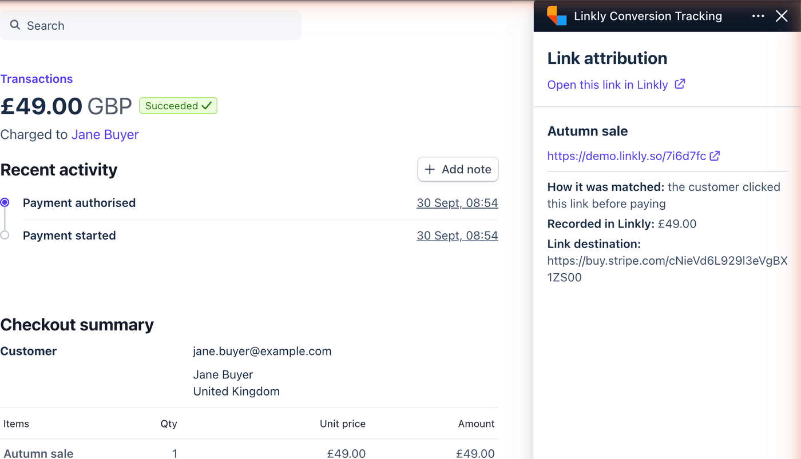Focus the Search field
The image size is (801, 459).
pyautogui.click(x=150, y=25)
